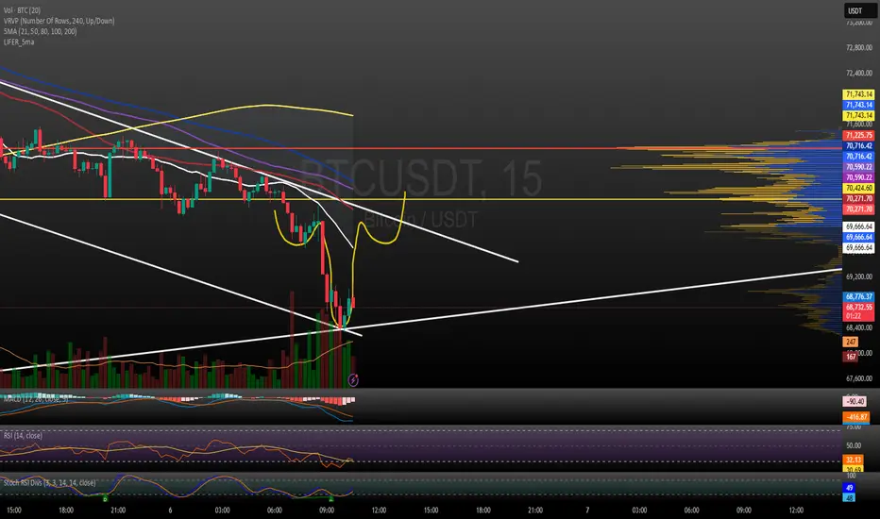
Task: Click the red 71,225.75 price label
Action: [x=858, y=135]
